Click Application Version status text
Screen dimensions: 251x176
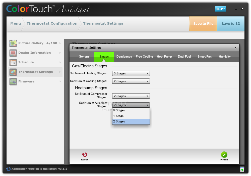click(x=39, y=169)
